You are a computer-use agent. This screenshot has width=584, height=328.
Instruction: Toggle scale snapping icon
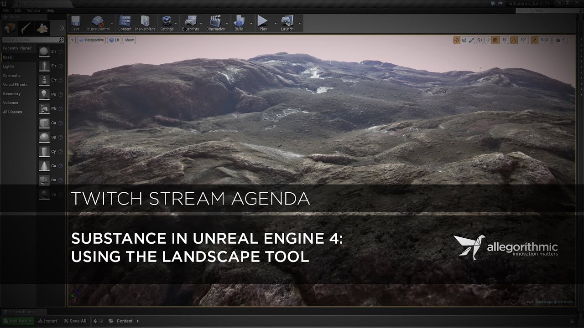[534, 40]
